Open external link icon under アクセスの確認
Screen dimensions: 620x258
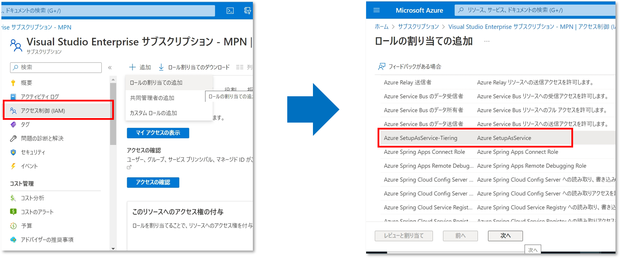[x=129, y=167]
